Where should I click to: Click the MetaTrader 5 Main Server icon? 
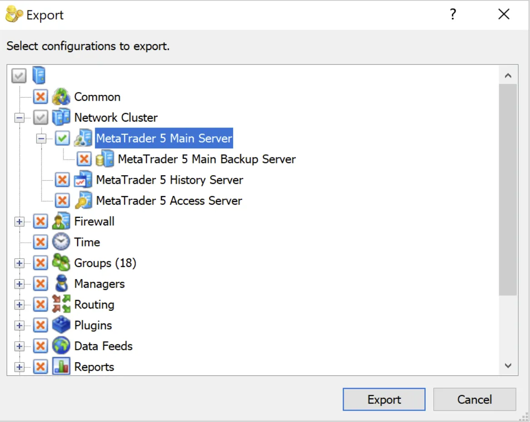(x=83, y=138)
